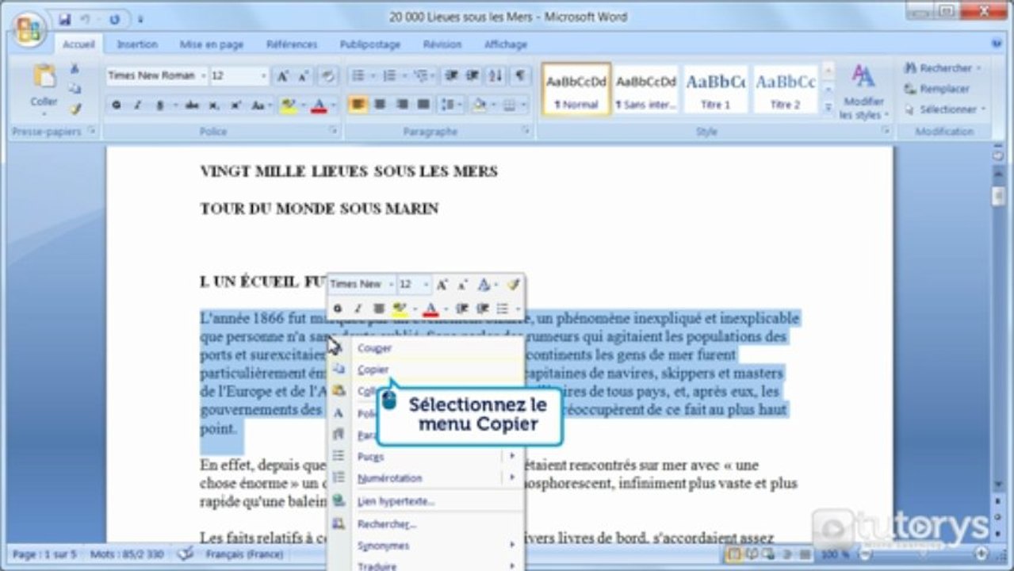Click the Save icon in quick access toolbar
The image size is (1014, 571).
[x=64, y=18]
